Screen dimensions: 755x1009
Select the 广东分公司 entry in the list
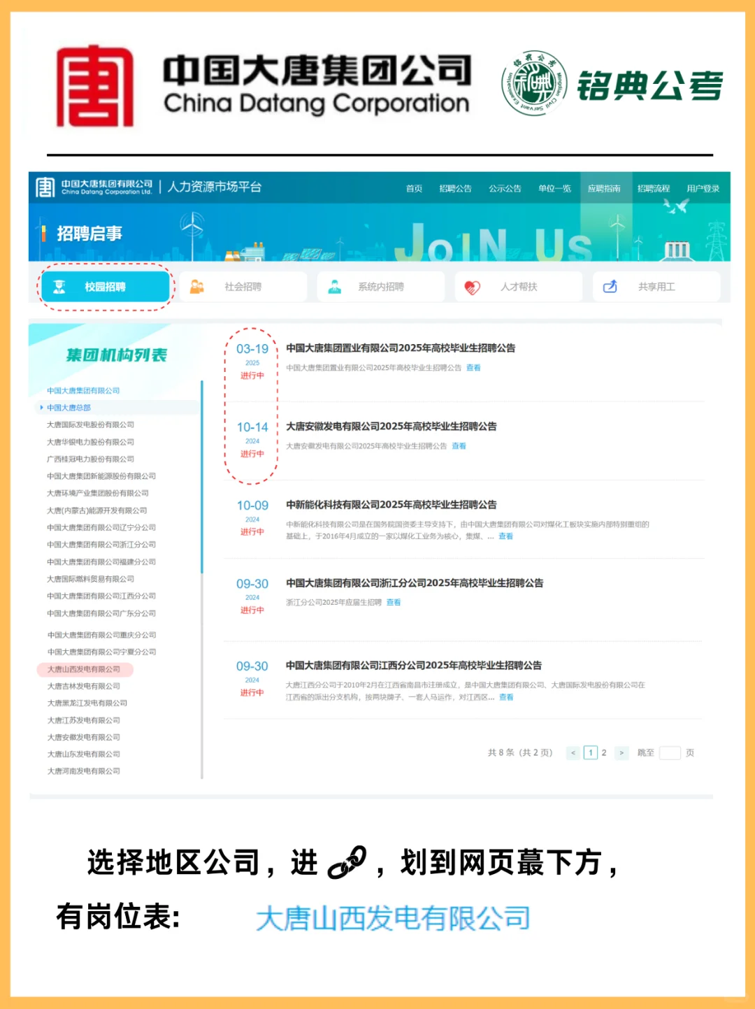click(101, 613)
